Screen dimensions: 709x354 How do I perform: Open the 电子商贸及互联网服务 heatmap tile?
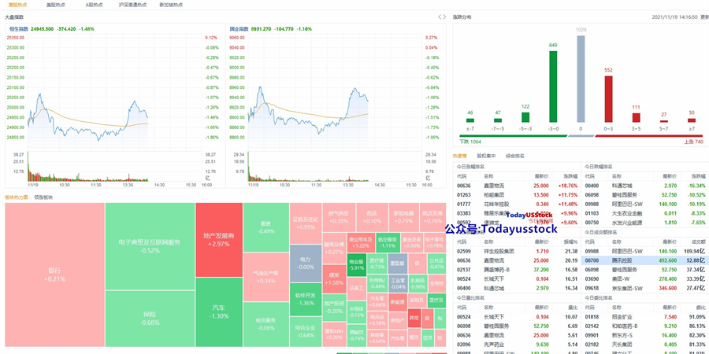(150, 246)
